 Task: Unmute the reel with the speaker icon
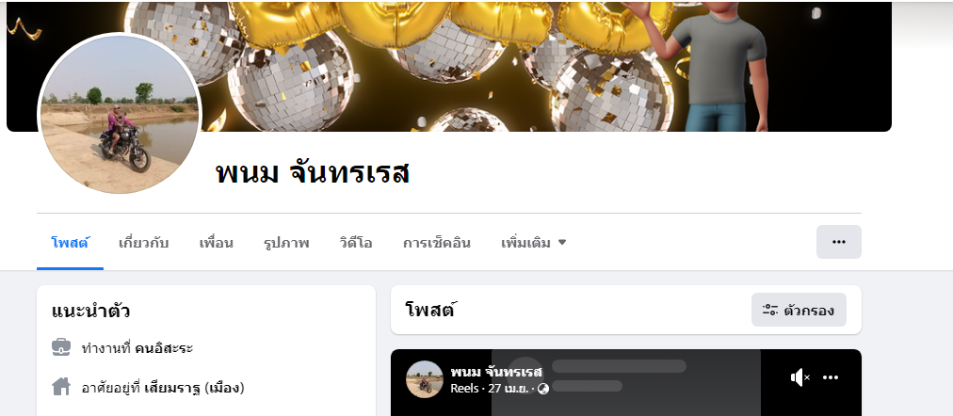click(x=800, y=377)
